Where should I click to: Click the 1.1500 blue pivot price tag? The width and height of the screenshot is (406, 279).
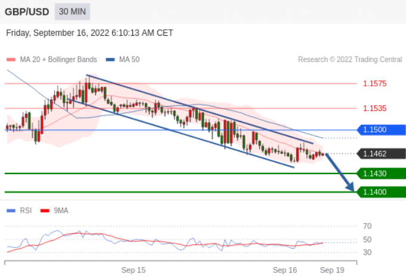pyautogui.click(x=382, y=130)
